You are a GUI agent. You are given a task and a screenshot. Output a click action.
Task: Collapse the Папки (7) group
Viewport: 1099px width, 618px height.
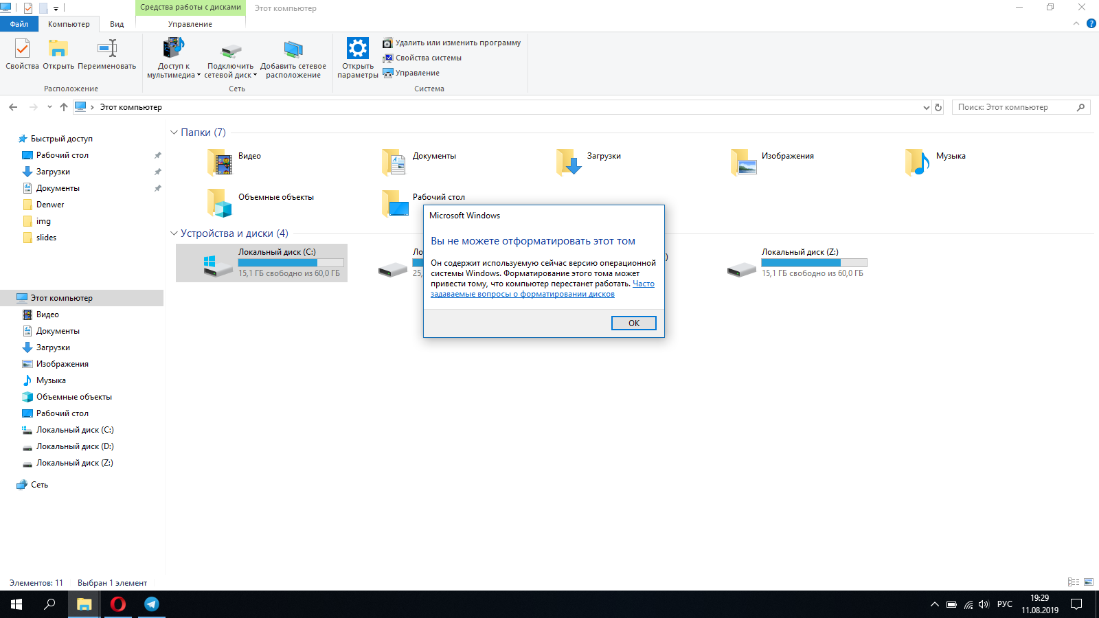click(x=174, y=133)
